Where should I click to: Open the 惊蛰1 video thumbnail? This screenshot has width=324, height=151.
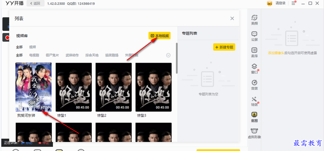(x=74, y=87)
